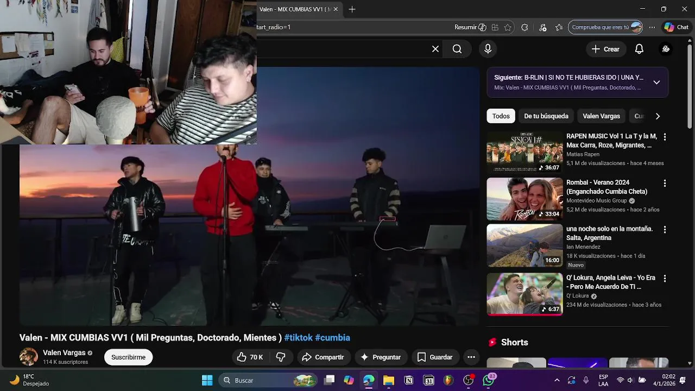Like the video (70 K thumbs up)
This screenshot has width=695, height=391.
pos(250,357)
